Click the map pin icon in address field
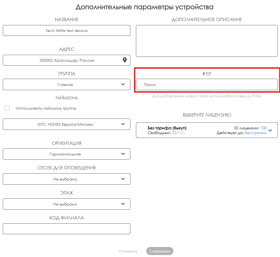The image size is (280, 257). (x=125, y=60)
